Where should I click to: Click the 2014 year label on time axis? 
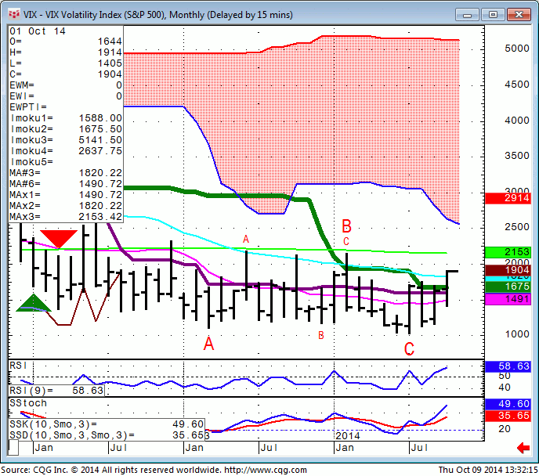click(348, 436)
